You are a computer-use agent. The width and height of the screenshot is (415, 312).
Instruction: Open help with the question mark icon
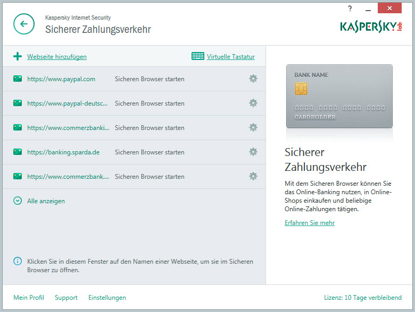[350, 8]
